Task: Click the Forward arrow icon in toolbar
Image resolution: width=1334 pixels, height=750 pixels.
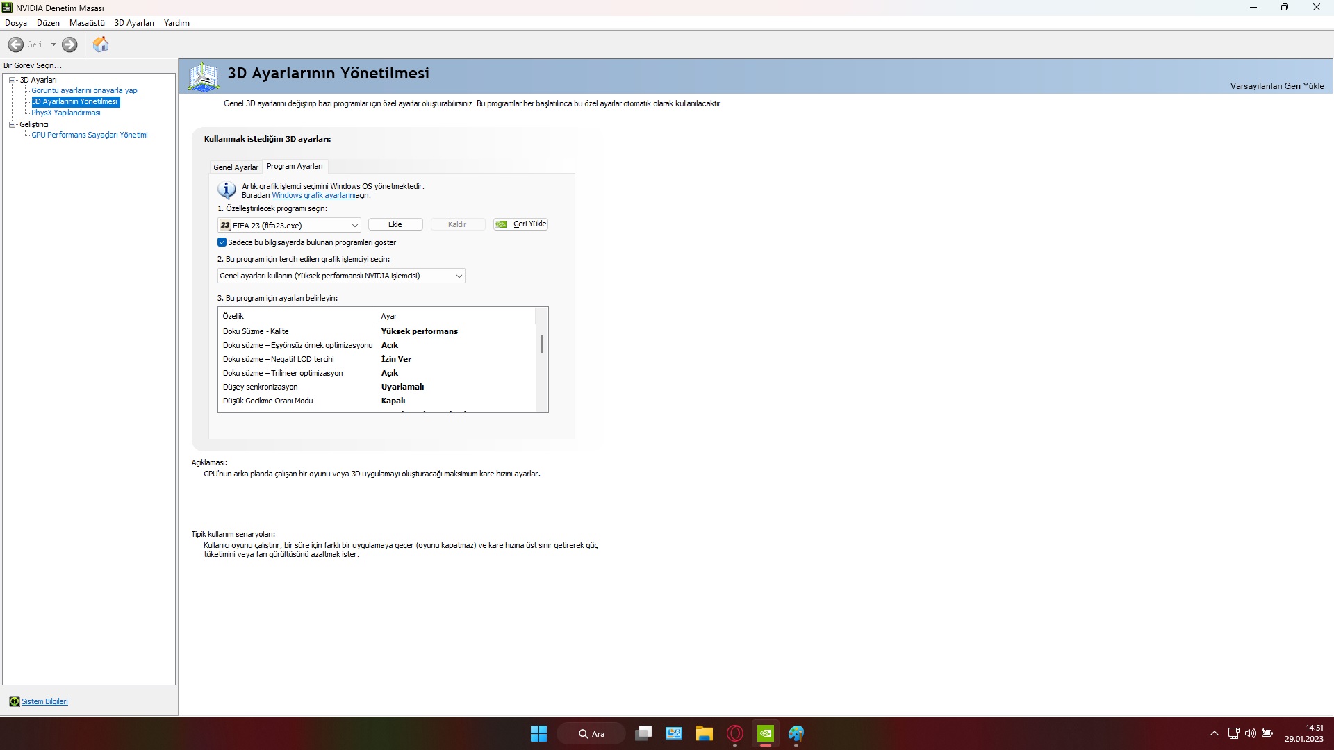Action: [x=69, y=44]
